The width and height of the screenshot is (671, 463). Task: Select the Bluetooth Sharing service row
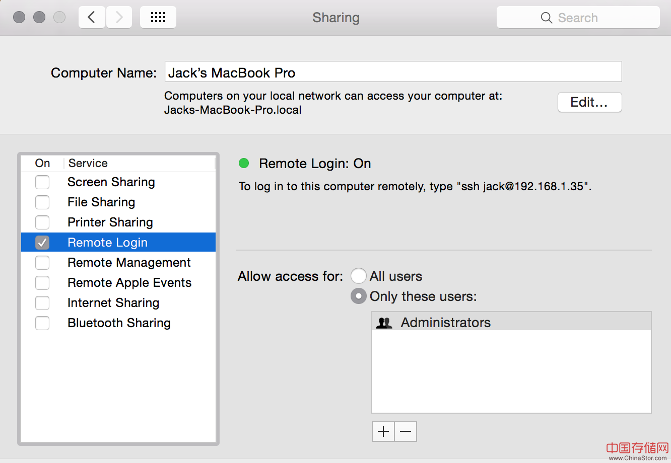click(x=118, y=323)
